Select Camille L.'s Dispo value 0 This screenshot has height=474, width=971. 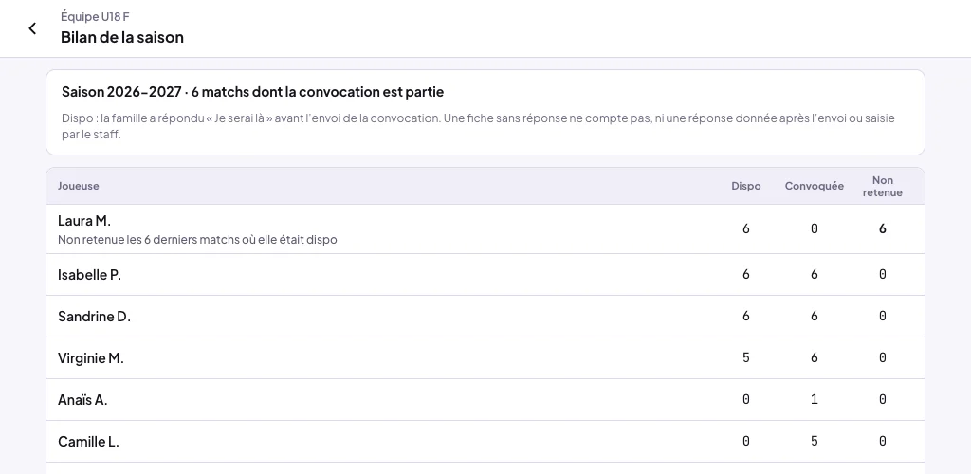point(745,441)
